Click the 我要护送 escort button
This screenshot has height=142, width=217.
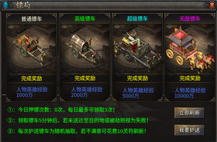189,130
